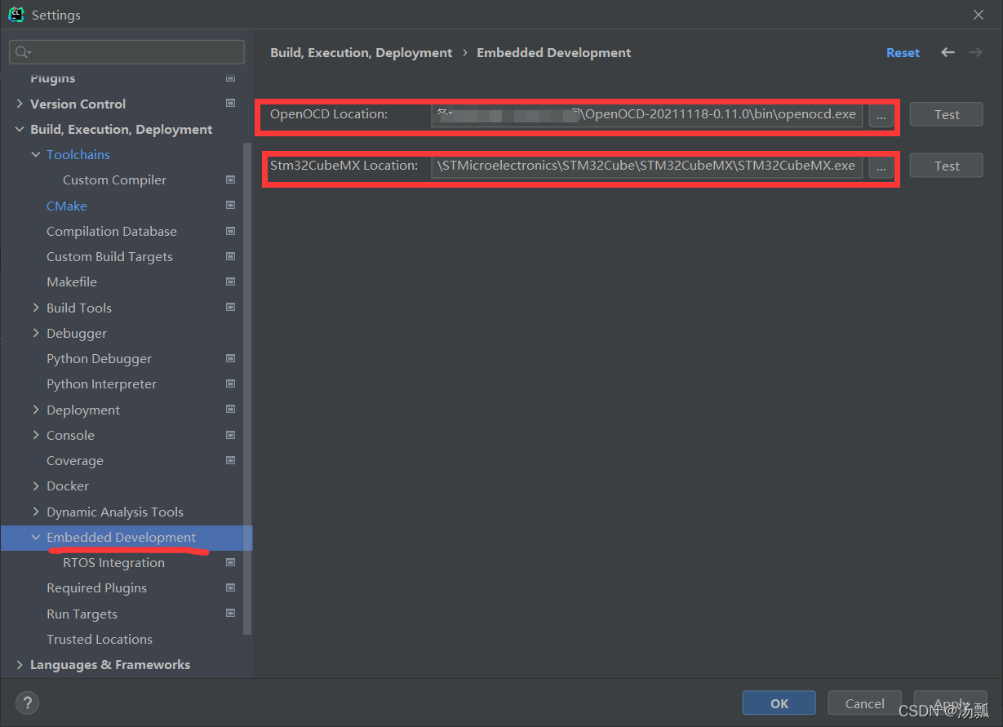
Task: Click the project-level icon beside Console
Action: coord(230,435)
